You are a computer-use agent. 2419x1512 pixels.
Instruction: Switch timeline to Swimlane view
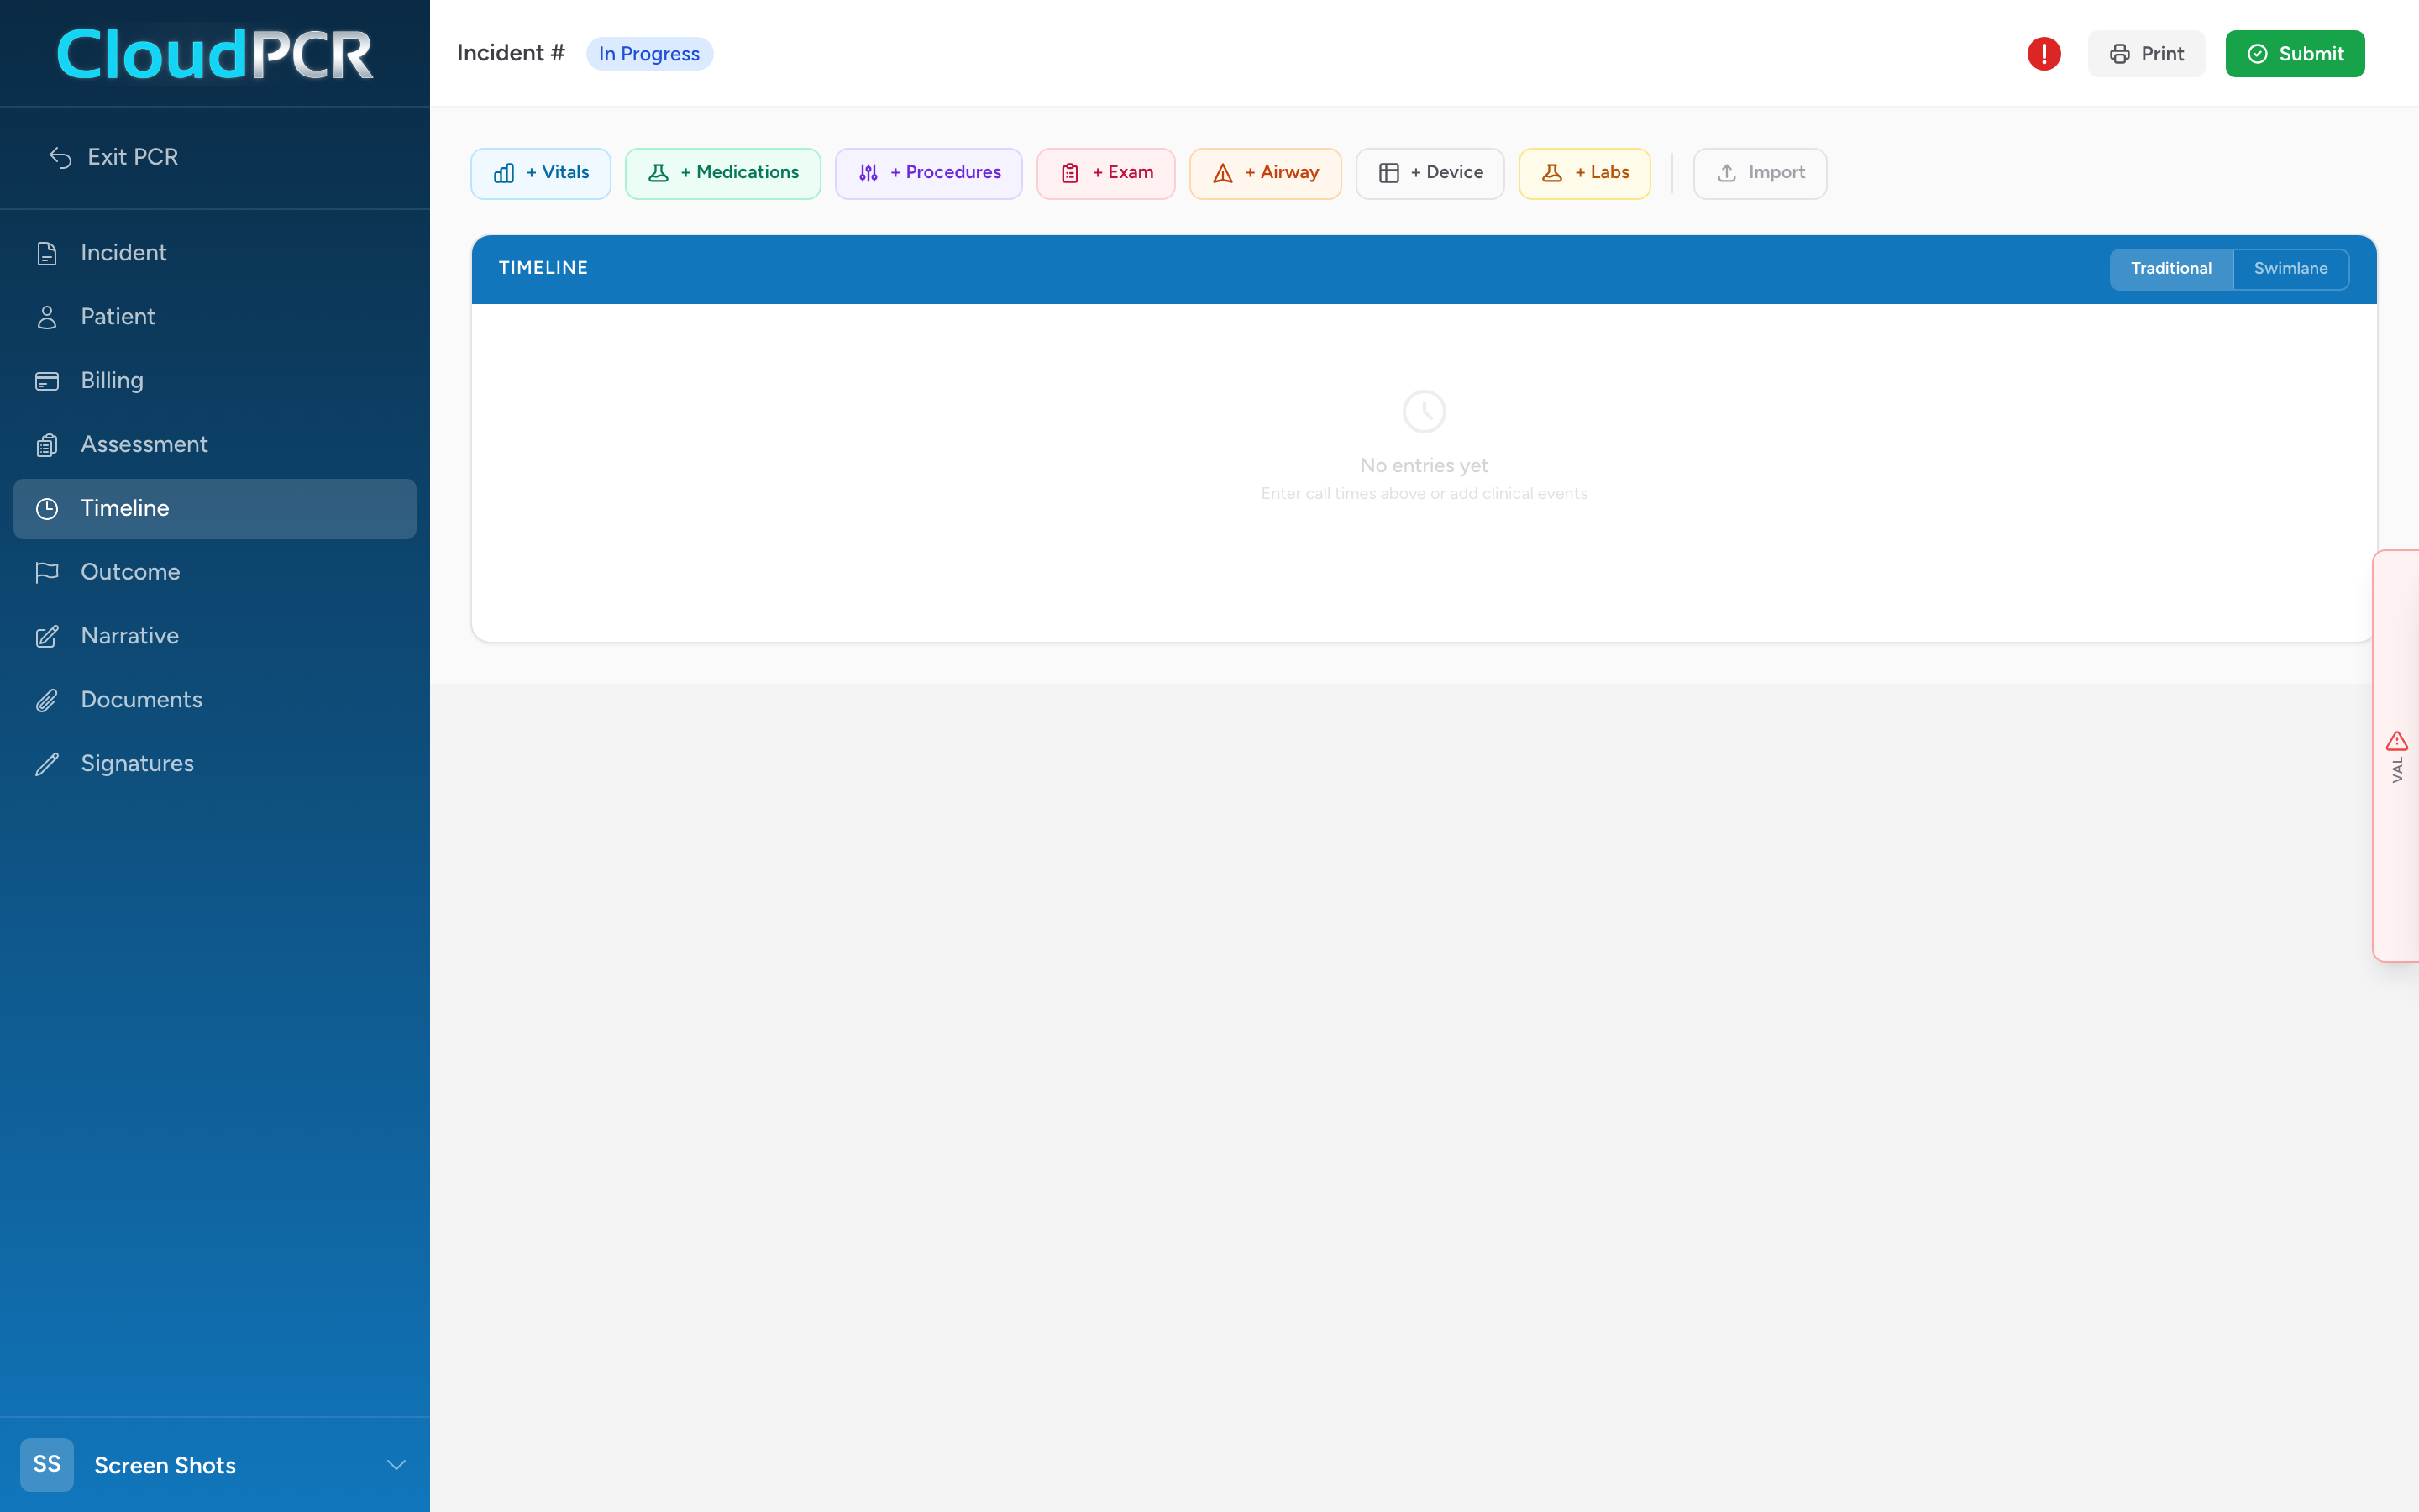point(2290,269)
